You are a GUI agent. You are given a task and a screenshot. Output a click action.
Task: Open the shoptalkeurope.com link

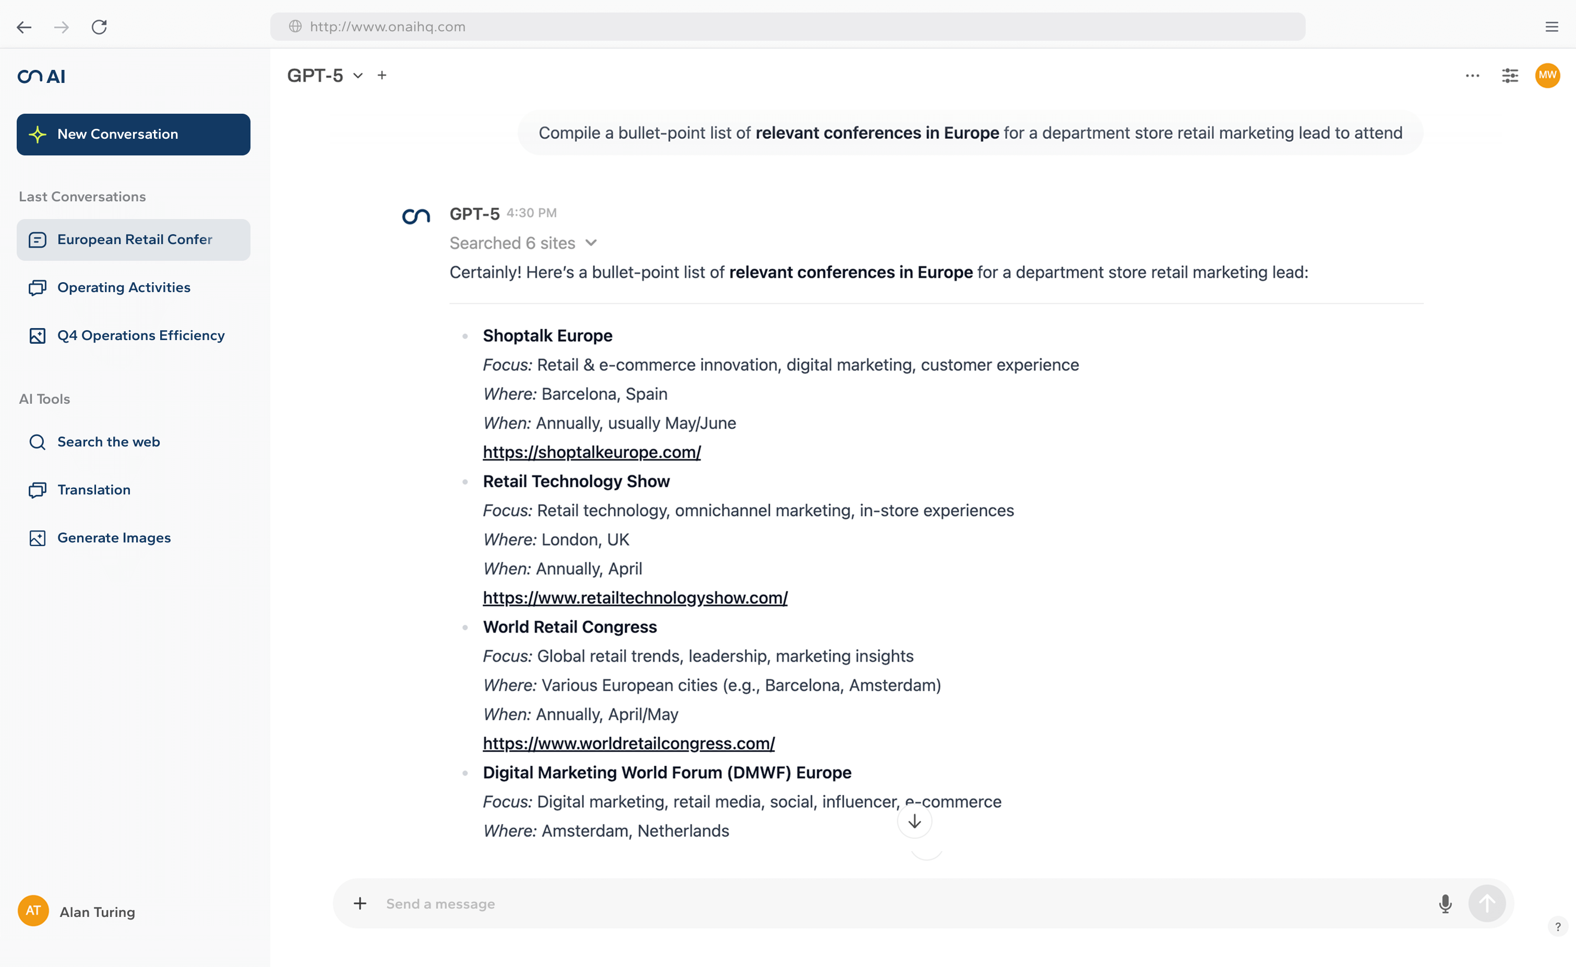(591, 452)
